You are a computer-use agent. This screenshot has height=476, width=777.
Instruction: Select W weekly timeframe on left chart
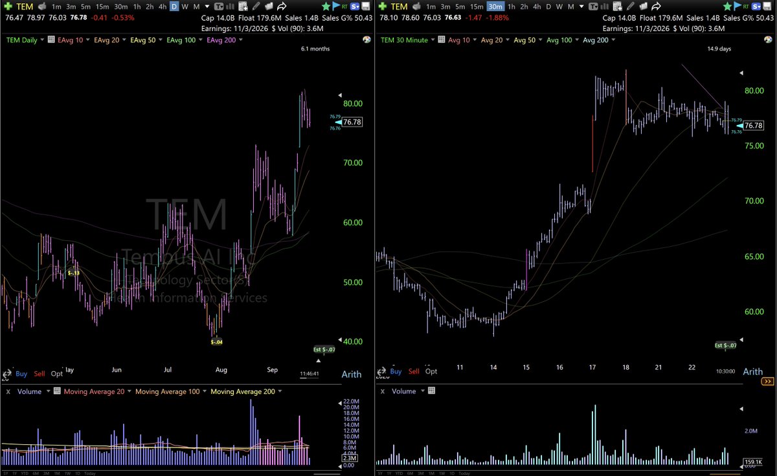[185, 6]
